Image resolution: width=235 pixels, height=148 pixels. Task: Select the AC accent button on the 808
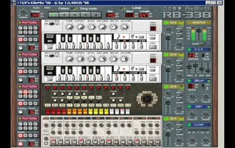[47, 105]
